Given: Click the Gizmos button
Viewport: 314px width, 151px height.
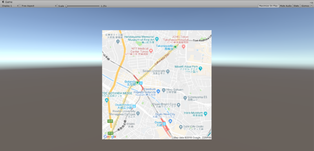Looking at the screenshot, I should pyautogui.click(x=305, y=6).
